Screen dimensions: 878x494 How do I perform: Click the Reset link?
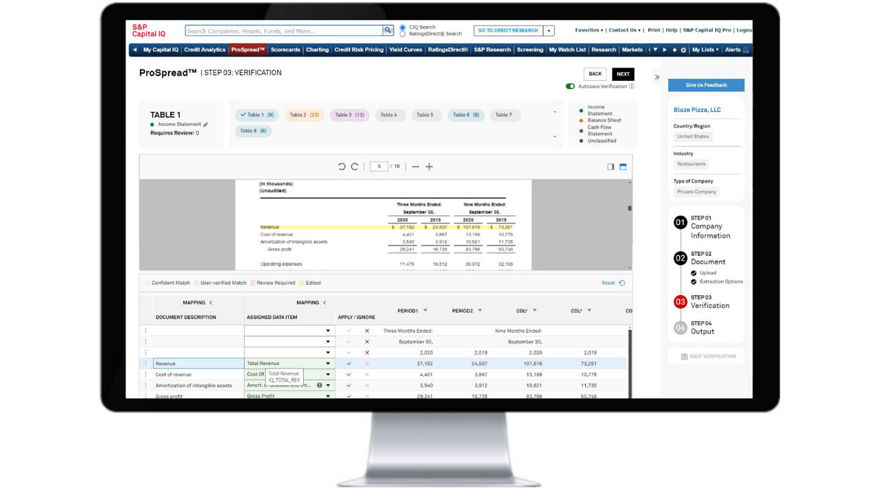(x=608, y=283)
